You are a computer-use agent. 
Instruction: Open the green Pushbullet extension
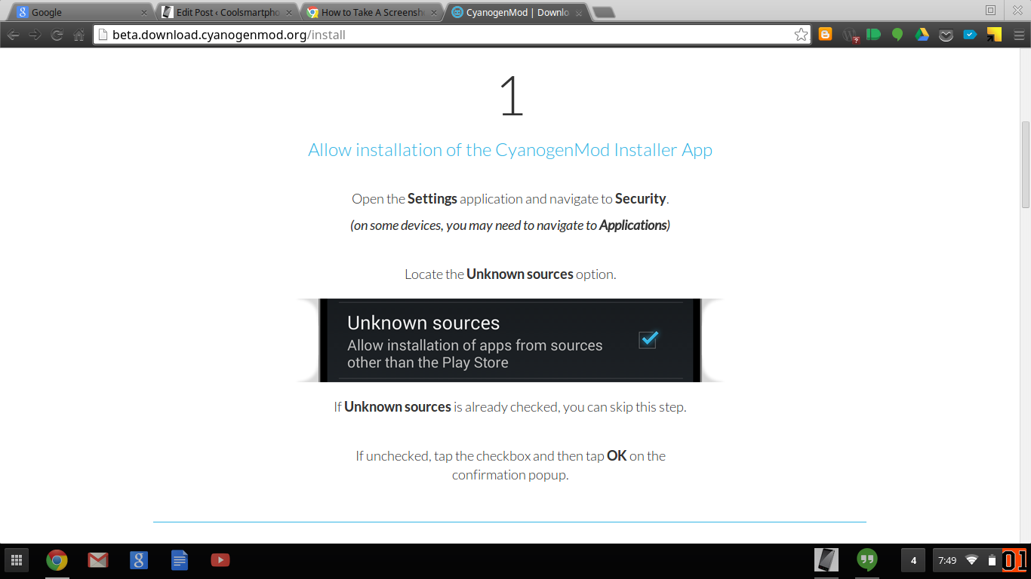click(873, 34)
